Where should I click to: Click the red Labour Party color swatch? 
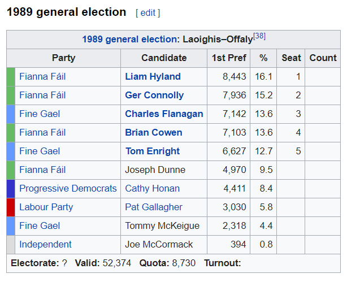coord(11,207)
